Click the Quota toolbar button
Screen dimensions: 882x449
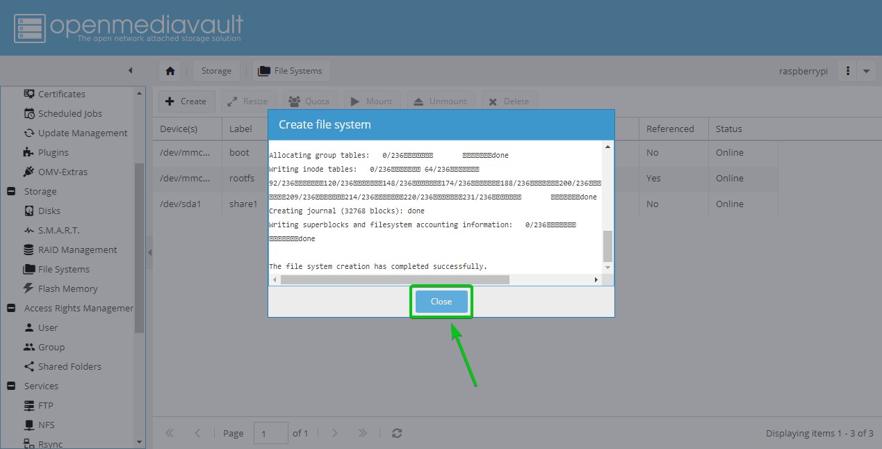click(x=309, y=101)
